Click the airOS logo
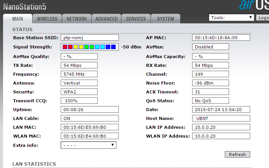Viewport: 269px width, 168px height. (254, 5)
